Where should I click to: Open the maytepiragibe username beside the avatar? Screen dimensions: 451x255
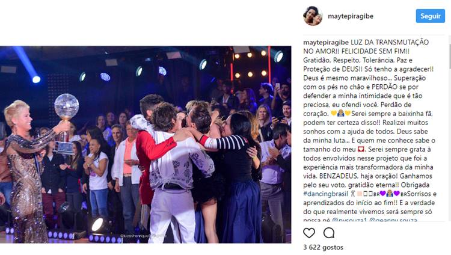click(x=351, y=16)
